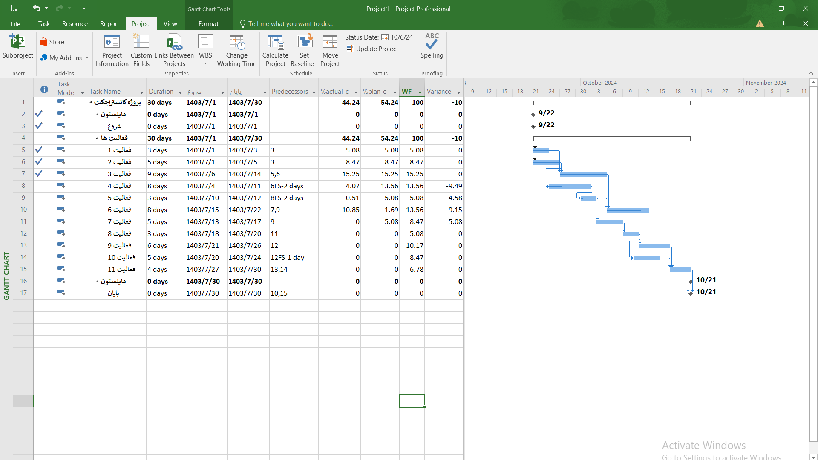
Task: Toggle completion checkbox for row 6
Action: tap(39, 162)
